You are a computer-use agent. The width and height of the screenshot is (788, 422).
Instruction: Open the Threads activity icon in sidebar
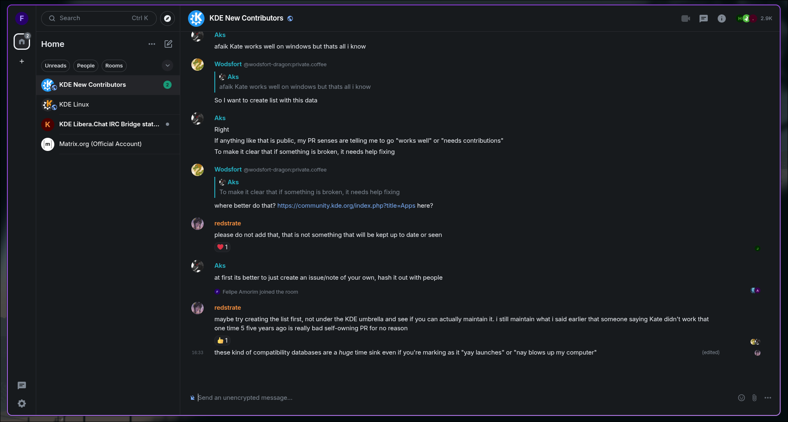pyautogui.click(x=22, y=385)
